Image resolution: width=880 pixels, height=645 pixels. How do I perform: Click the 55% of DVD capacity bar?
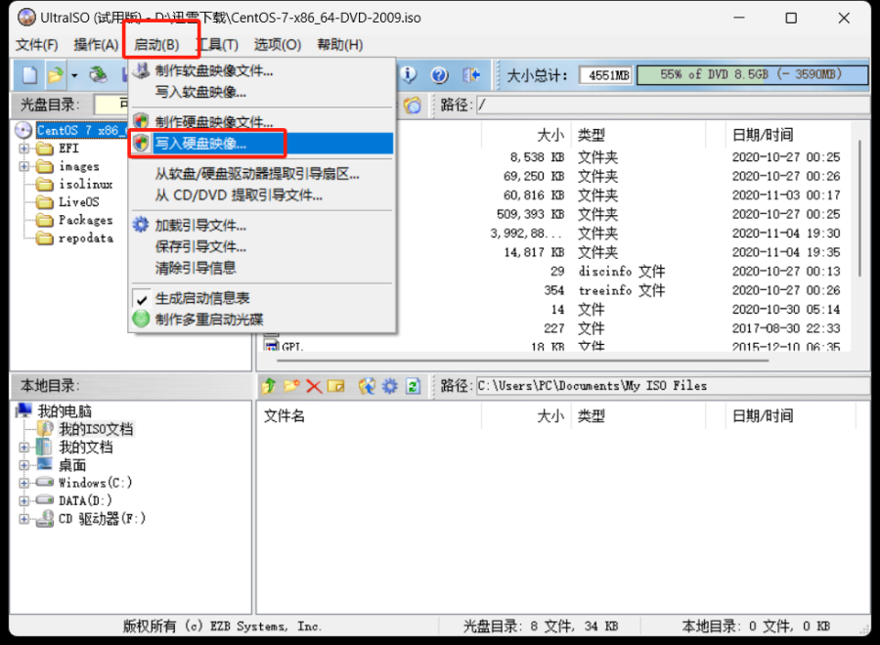752,74
